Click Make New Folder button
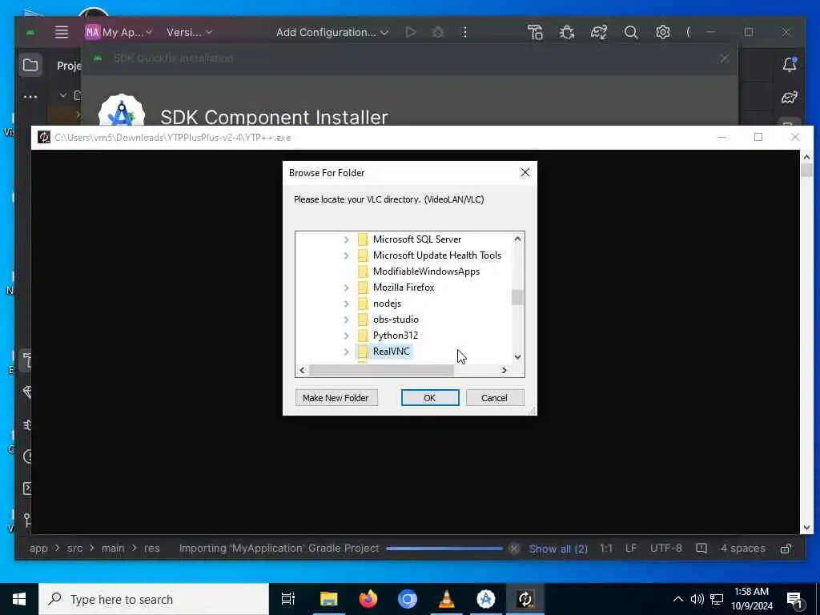Image resolution: width=820 pixels, height=615 pixels. [336, 398]
